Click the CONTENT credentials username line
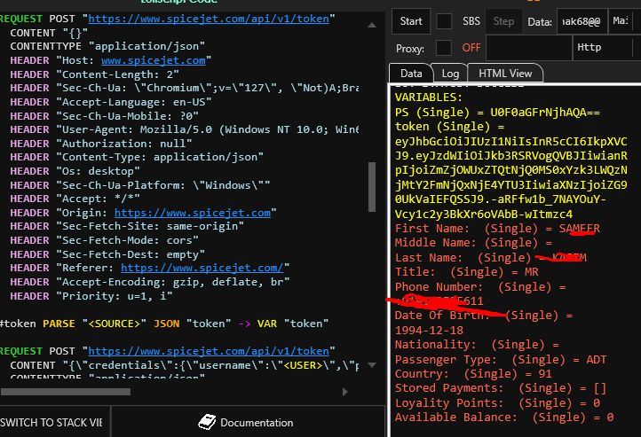The width and height of the screenshot is (641, 437). point(185,365)
